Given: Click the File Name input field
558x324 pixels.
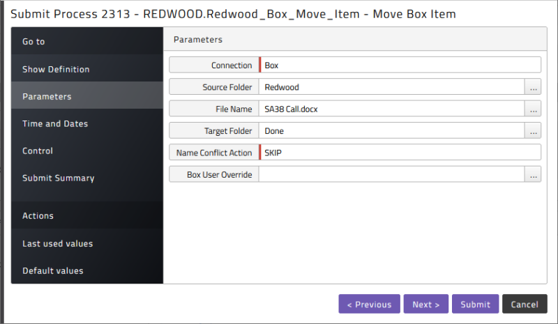Looking at the screenshot, I should click(391, 109).
